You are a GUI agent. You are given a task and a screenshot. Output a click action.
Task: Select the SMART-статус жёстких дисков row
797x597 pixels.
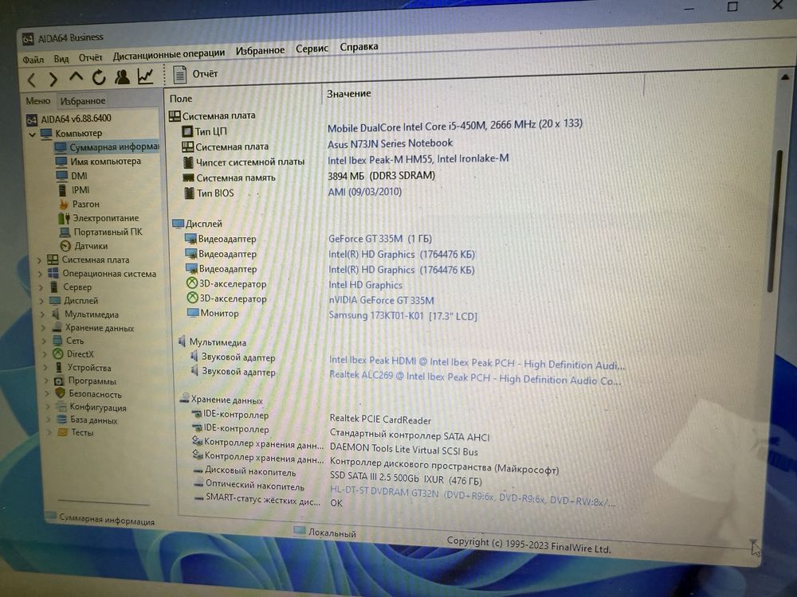[x=269, y=501]
